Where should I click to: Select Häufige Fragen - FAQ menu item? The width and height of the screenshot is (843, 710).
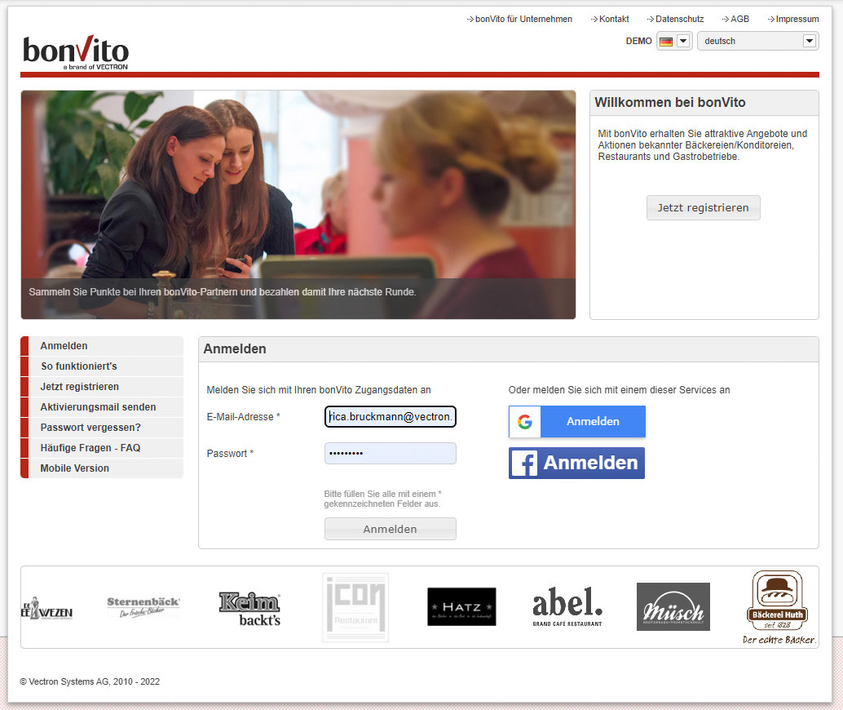102,448
